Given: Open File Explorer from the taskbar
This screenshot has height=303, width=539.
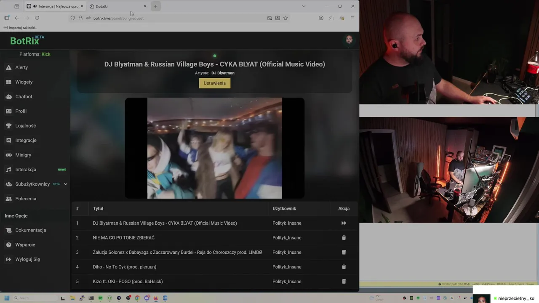Looking at the screenshot, I should 72,298.
